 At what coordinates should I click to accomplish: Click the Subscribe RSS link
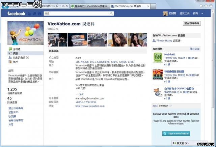click(13, 112)
